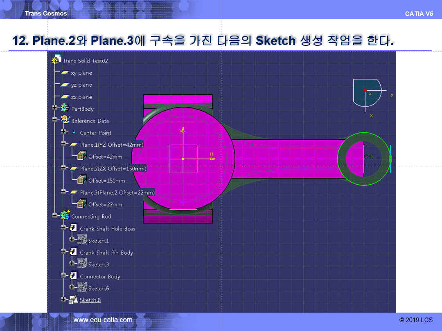This screenshot has width=442, height=331.
Task: Click the PartBody gear icon
Action: coord(65,107)
